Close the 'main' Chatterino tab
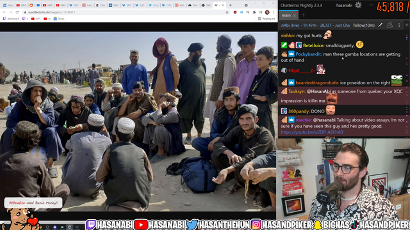 295,15
